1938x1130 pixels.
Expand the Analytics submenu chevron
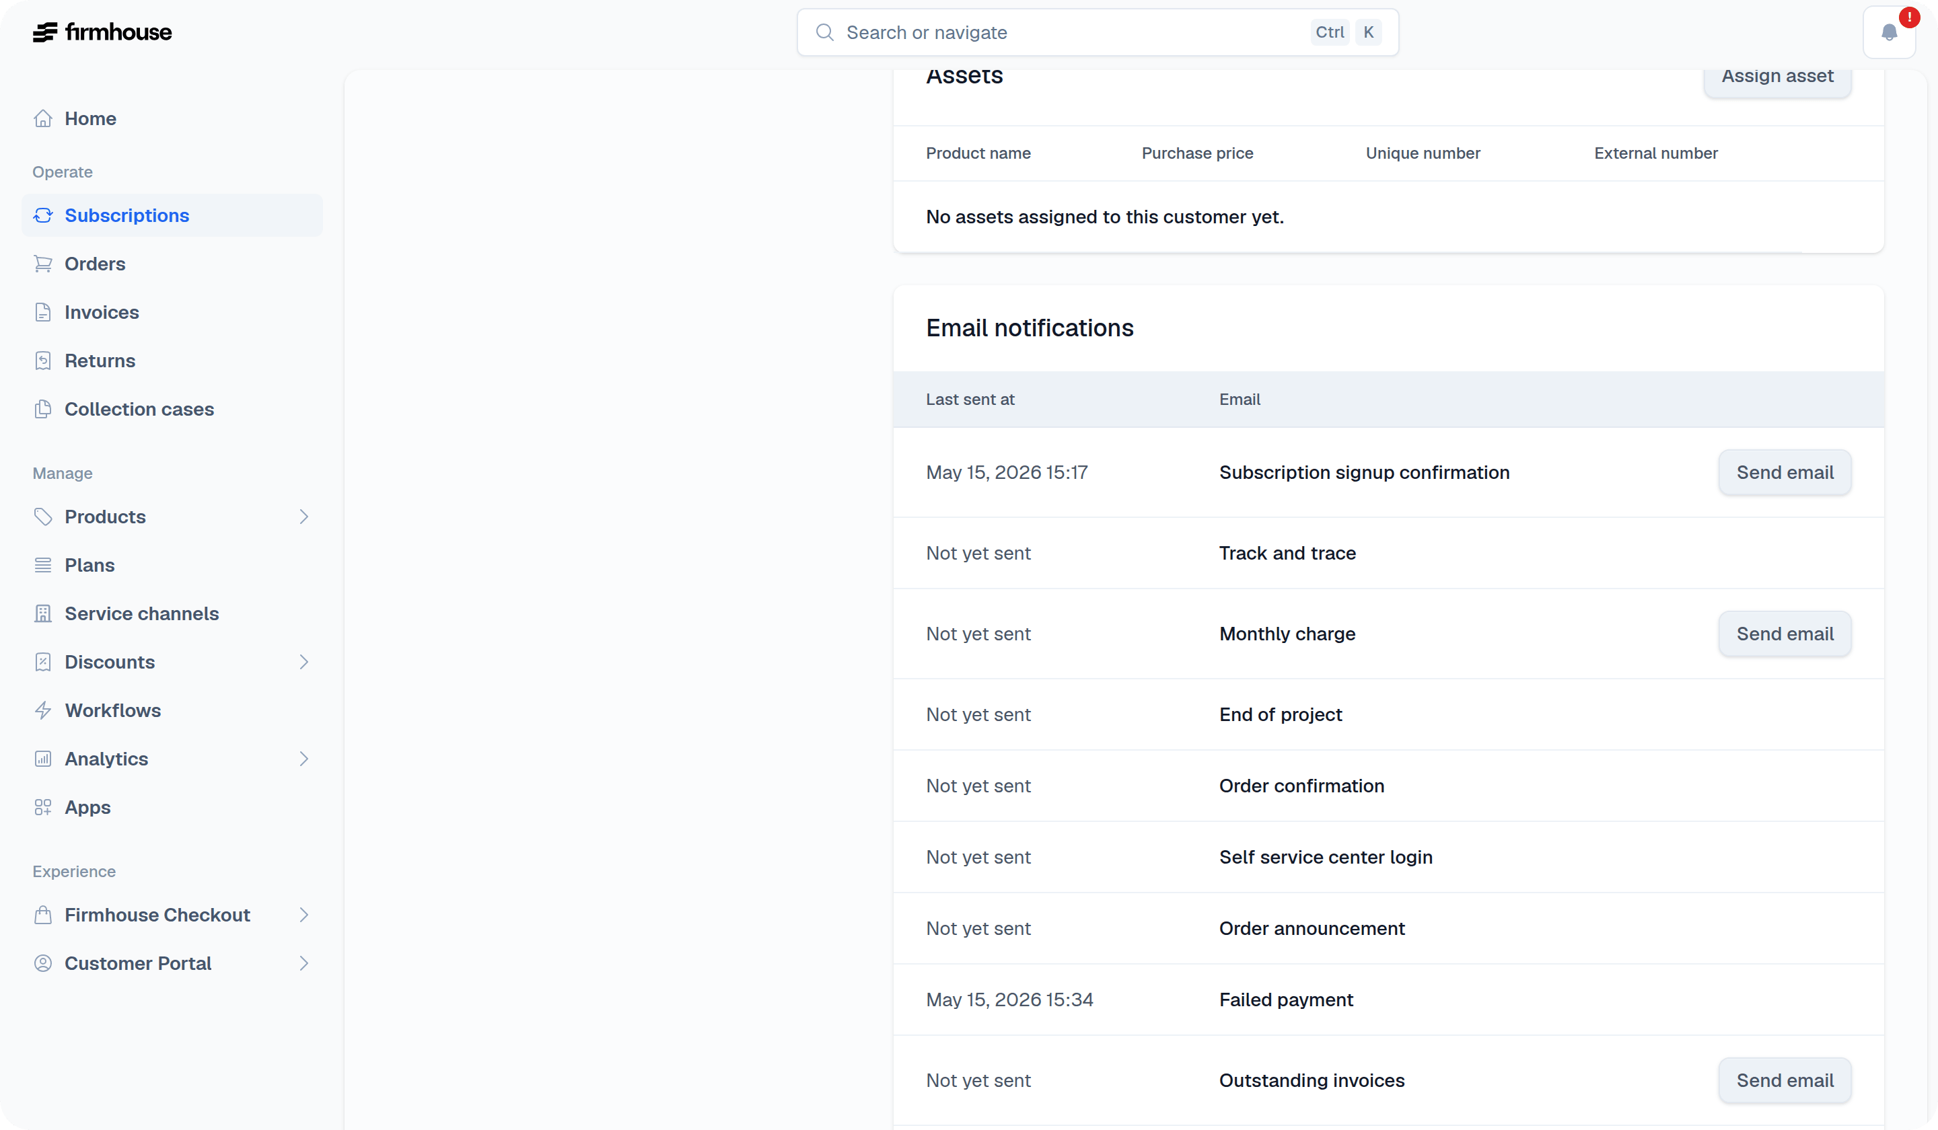click(x=303, y=759)
